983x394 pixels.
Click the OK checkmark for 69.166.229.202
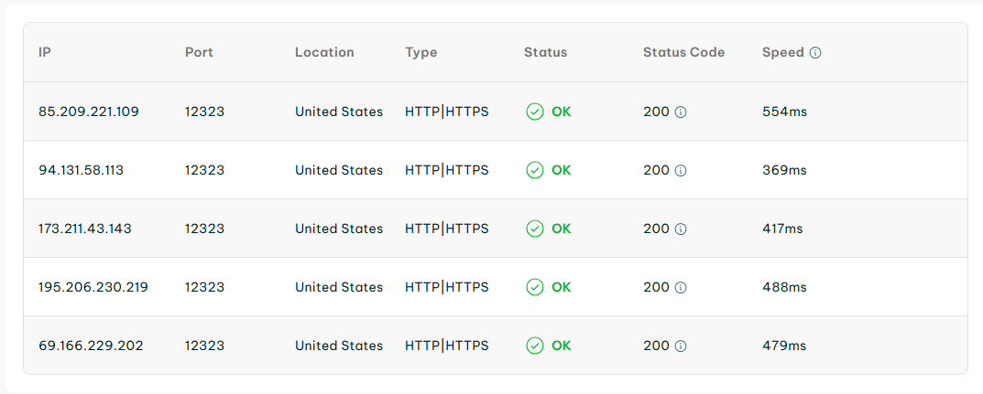(x=535, y=346)
